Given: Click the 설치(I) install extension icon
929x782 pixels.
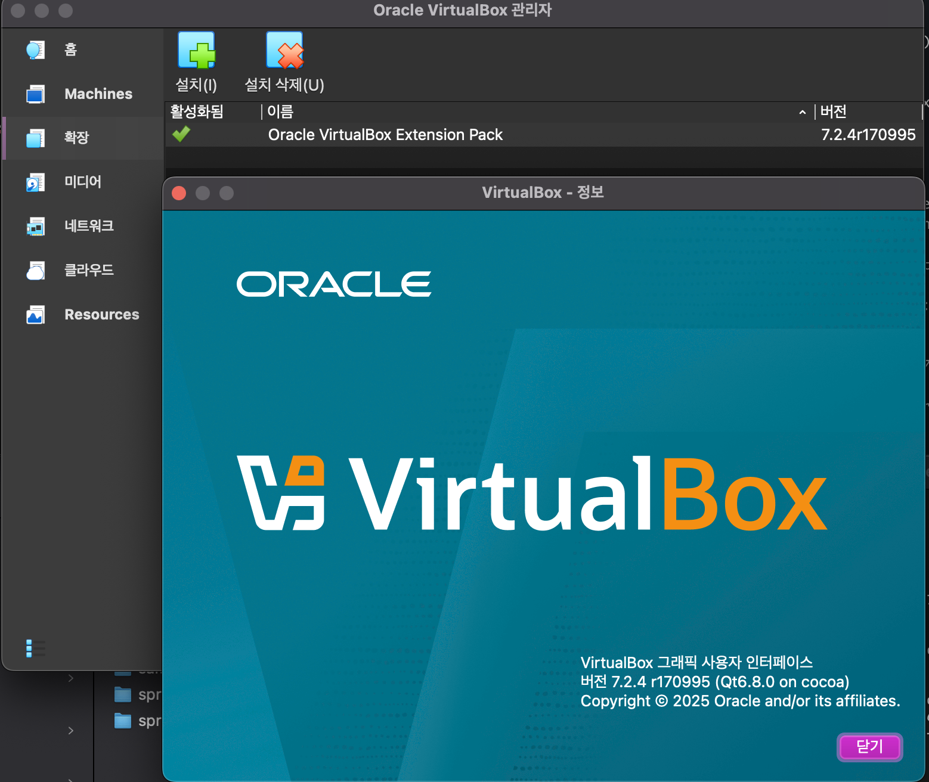Looking at the screenshot, I should click(x=196, y=50).
